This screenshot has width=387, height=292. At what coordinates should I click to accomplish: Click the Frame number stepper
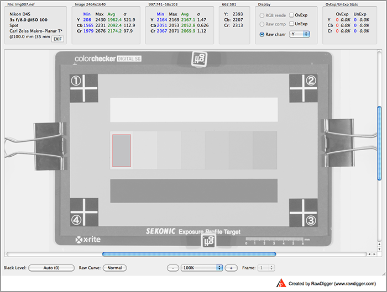271,268
